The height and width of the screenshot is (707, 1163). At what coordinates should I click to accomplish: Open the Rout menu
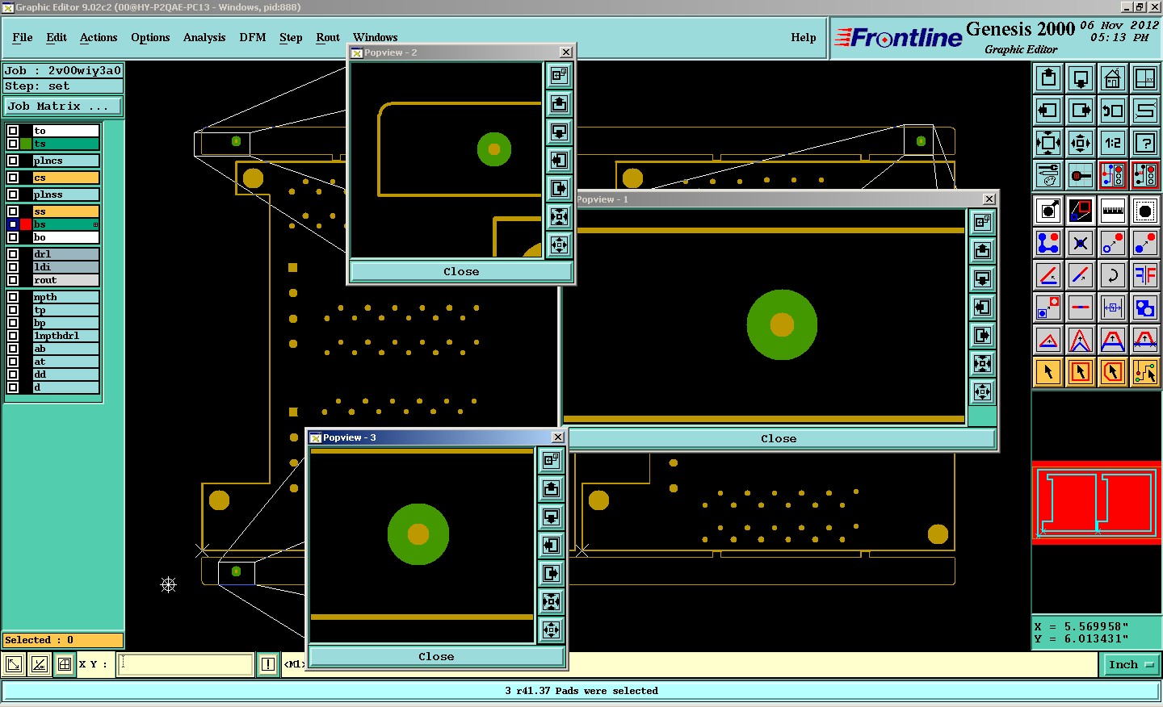click(328, 37)
